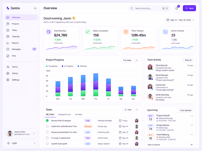The image size is (202, 151).
Task: Click the View all events link
Action: [x=154, y=145]
